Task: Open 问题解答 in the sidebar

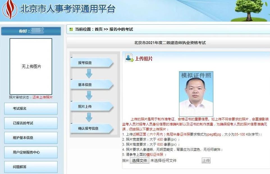Action: click(x=31, y=166)
